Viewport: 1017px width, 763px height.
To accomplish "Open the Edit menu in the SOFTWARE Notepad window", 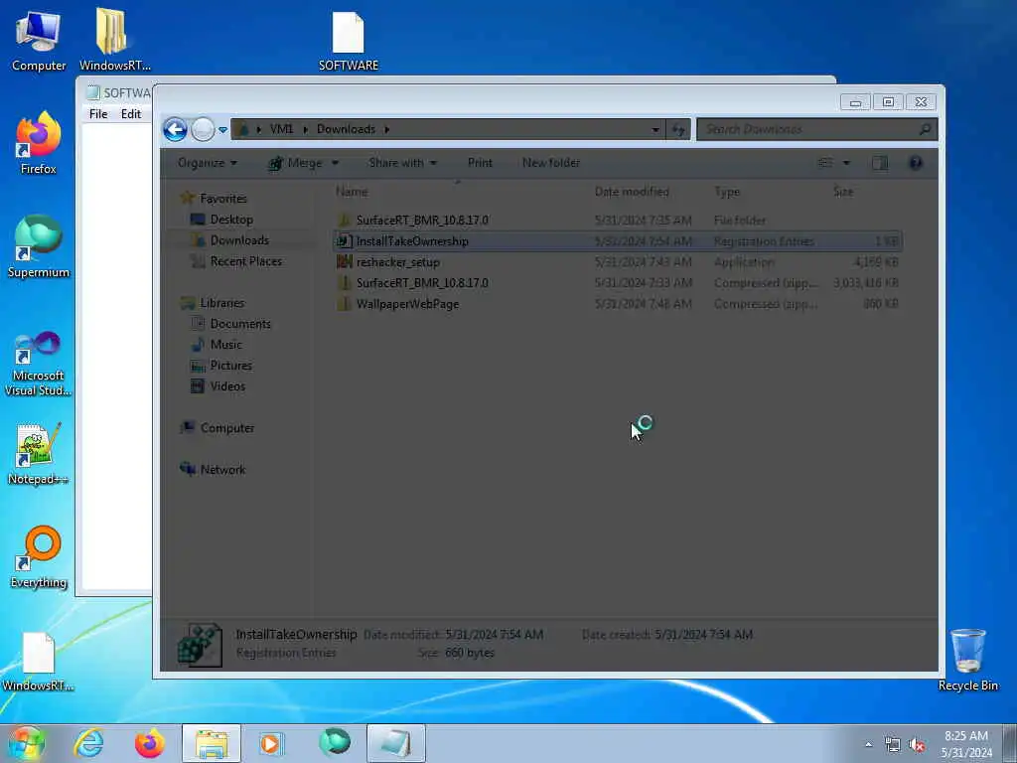I will click(131, 114).
